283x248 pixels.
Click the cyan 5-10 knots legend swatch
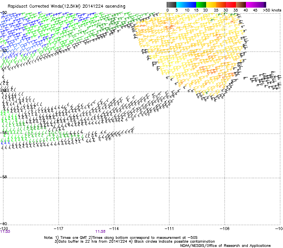tap(181, 5)
